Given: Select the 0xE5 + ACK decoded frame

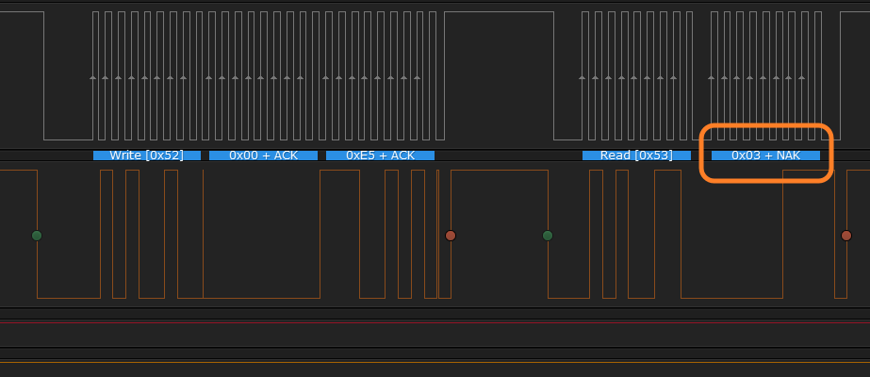Looking at the screenshot, I should coord(380,156).
